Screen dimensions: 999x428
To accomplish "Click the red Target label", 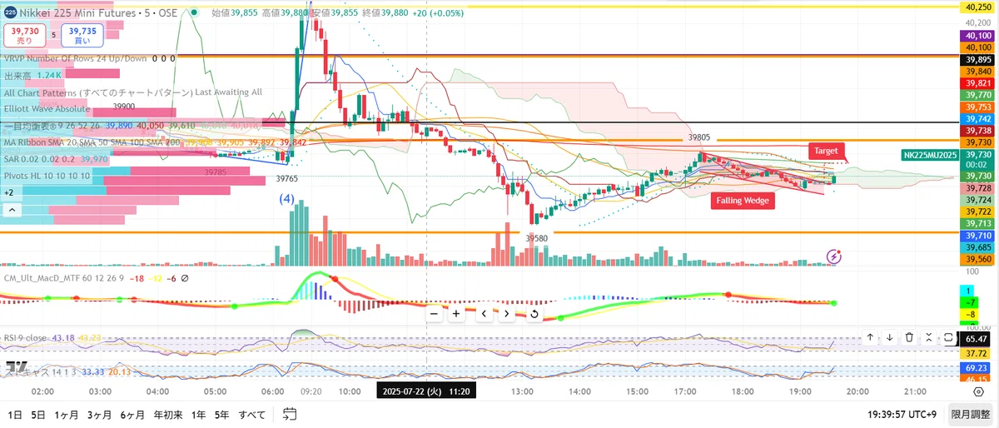I will point(826,151).
